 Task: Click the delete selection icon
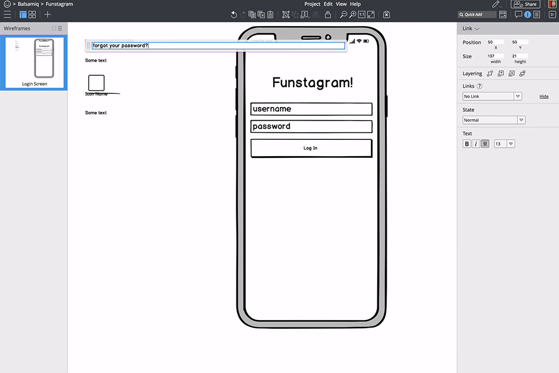tap(387, 15)
